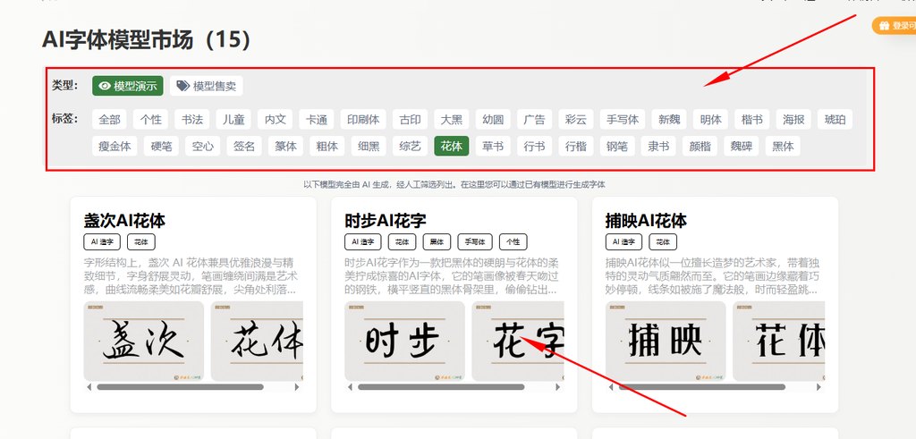Open the 时步AI花字 model title
The height and width of the screenshot is (439, 916).
[x=385, y=220]
